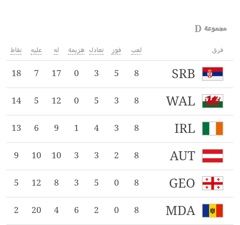Click the Ireland tricolor flag icon

pos(213,129)
